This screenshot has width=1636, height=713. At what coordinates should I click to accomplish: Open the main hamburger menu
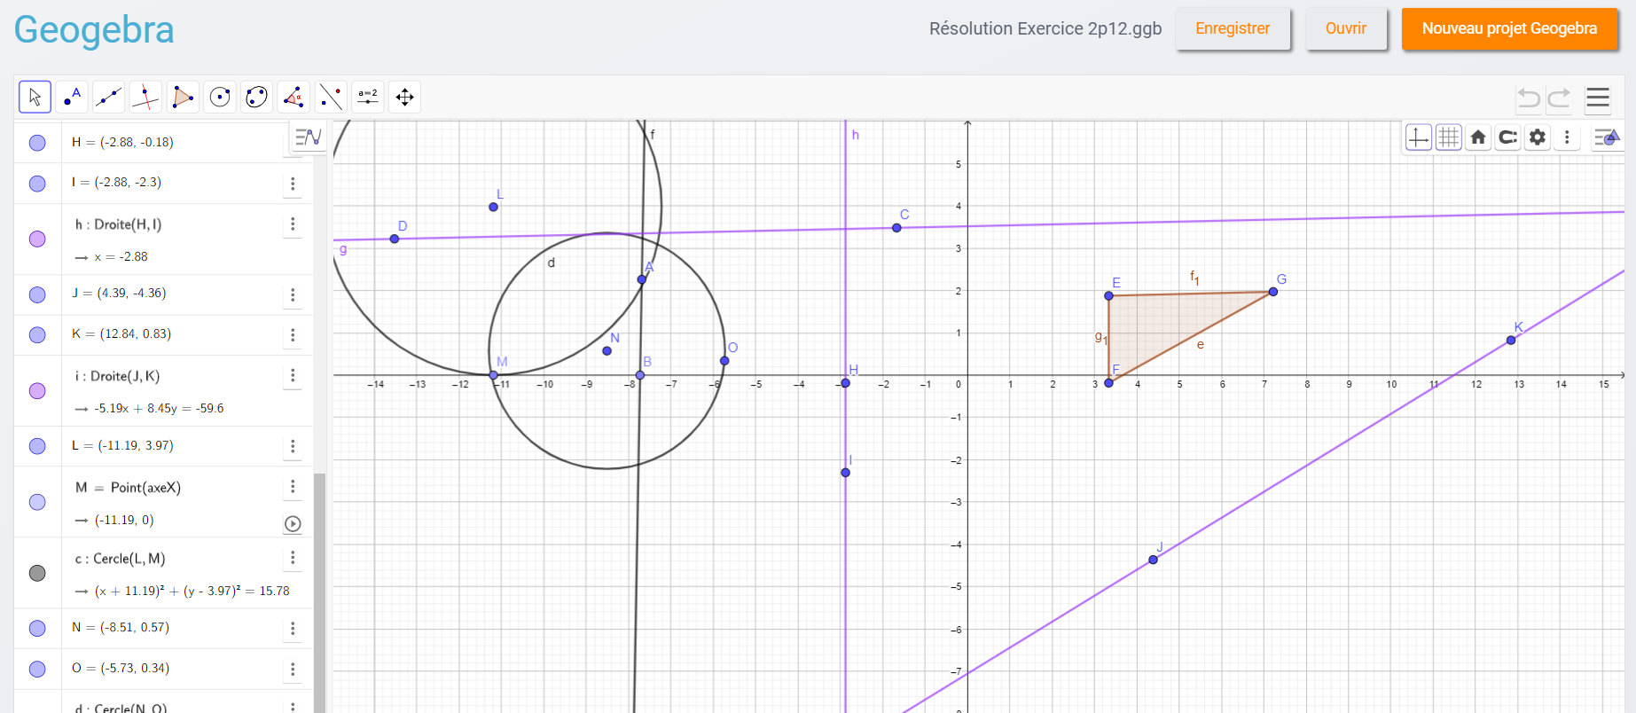(x=1598, y=98)
